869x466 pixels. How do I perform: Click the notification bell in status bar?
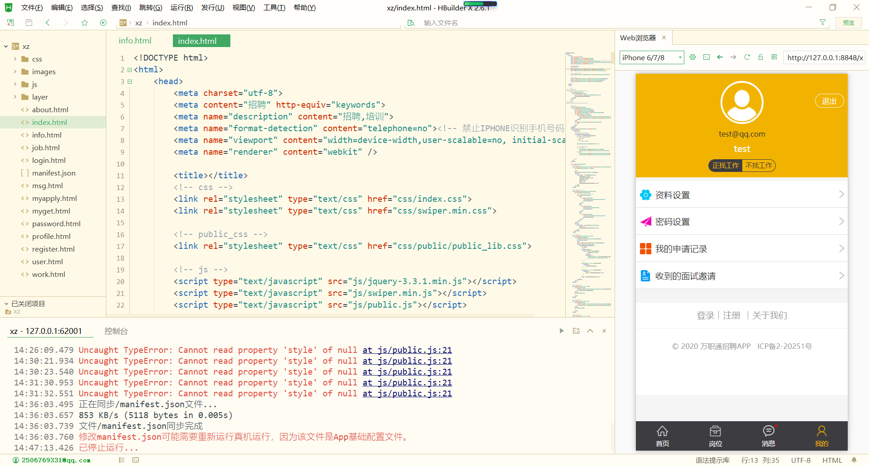[x=854, y=460]
